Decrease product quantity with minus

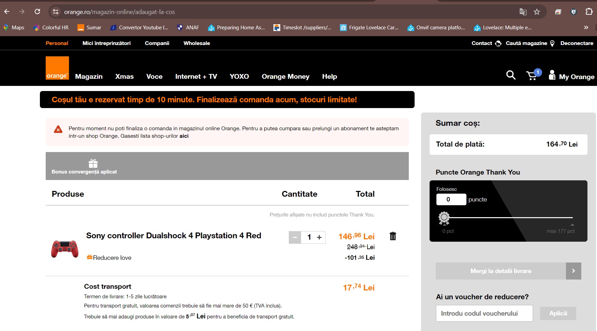[295, 237]
